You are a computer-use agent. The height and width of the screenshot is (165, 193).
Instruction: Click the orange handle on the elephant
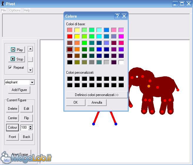149,86
